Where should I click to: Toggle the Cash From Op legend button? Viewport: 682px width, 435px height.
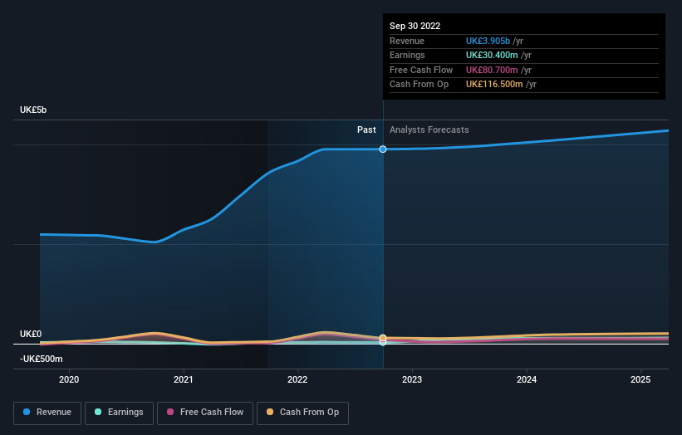pos(302,413)
